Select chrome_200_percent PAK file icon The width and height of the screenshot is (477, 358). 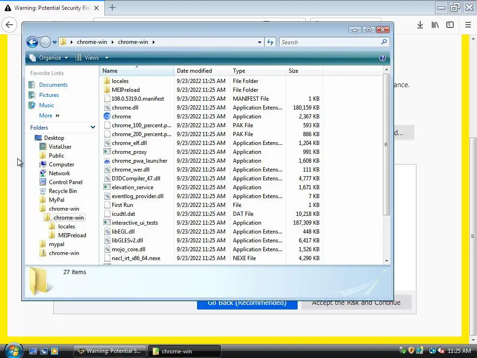point(107,134)
